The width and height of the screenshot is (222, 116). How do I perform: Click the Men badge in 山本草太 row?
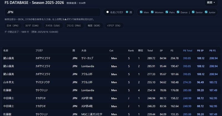[x=114, y=82]
